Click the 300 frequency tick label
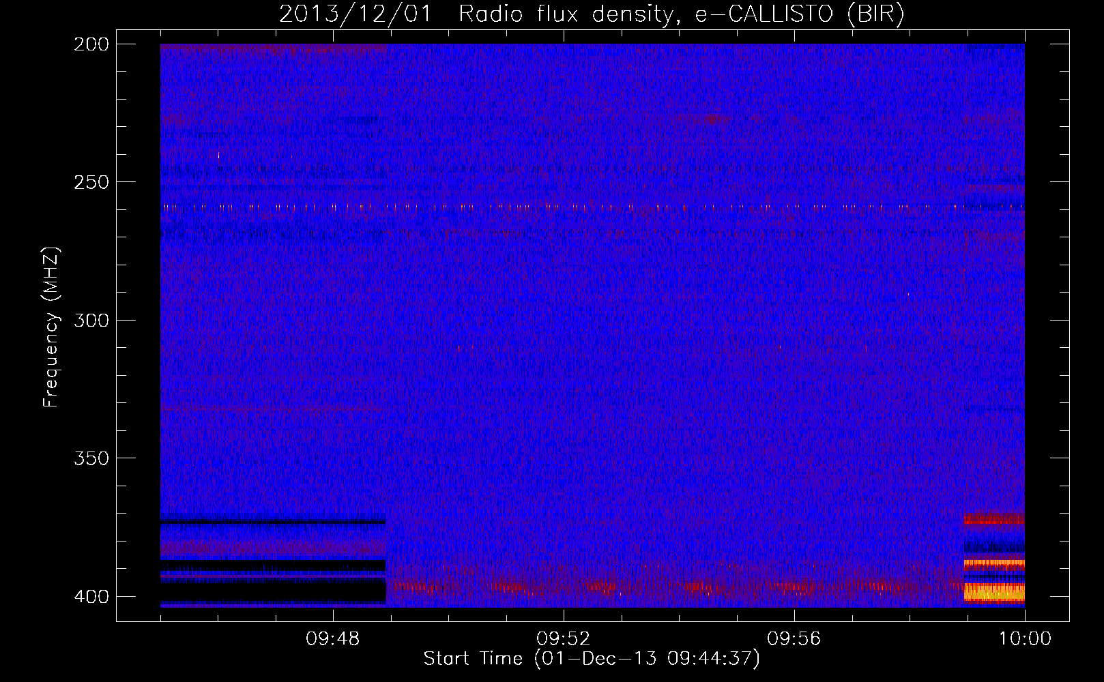1104x682 pixels. click(x=91, y=320)
